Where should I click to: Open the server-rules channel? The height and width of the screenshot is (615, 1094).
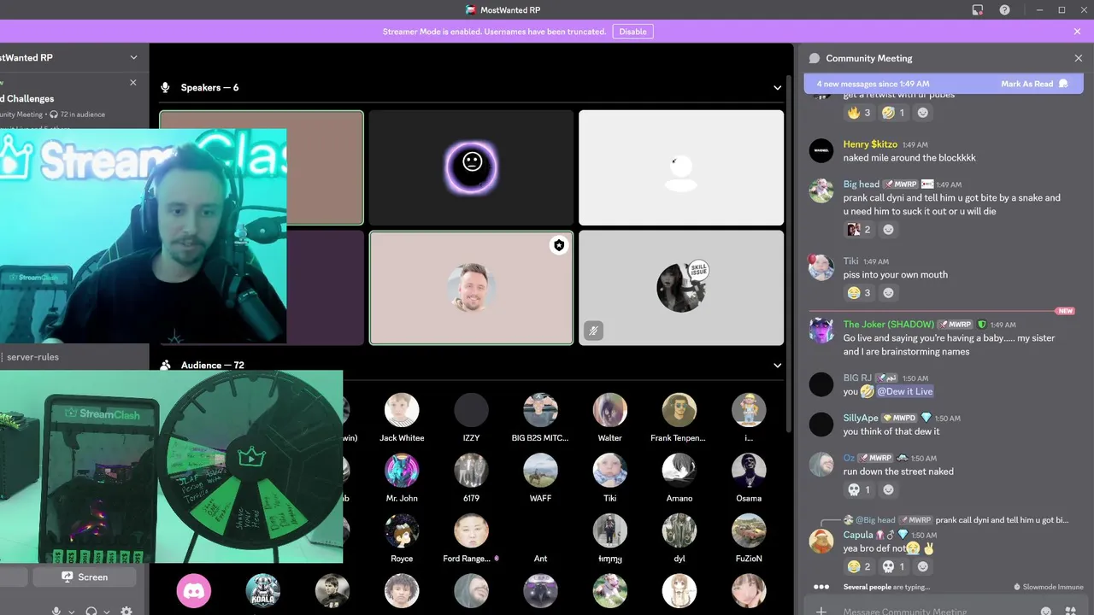32,357
